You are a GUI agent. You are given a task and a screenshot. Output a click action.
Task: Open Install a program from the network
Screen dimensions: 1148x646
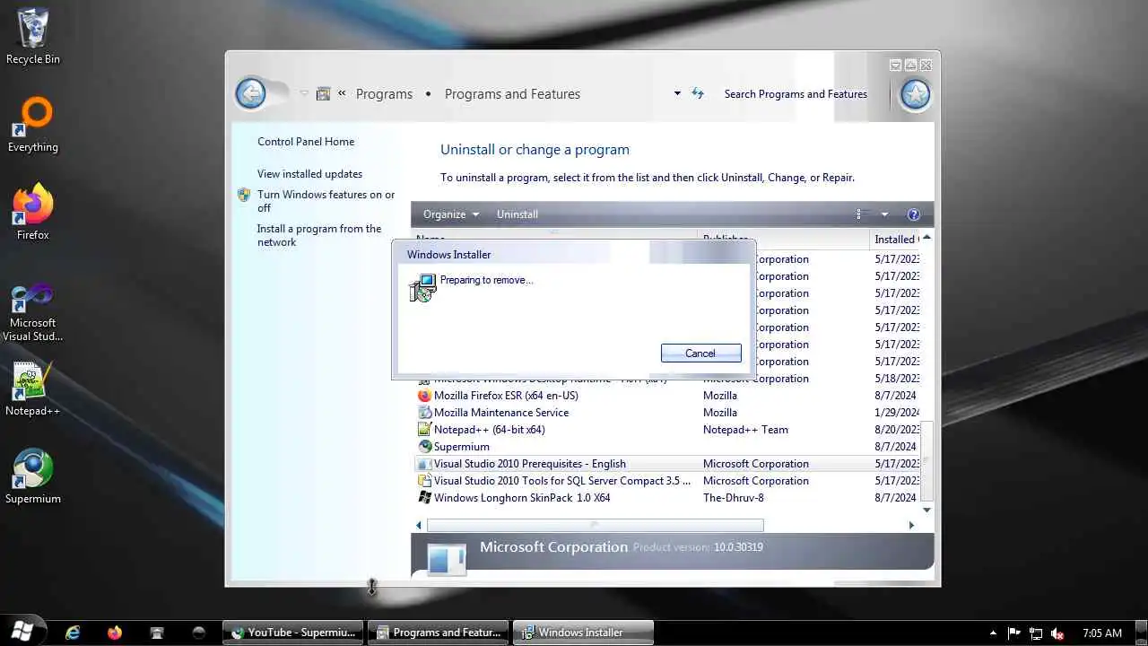319,235
